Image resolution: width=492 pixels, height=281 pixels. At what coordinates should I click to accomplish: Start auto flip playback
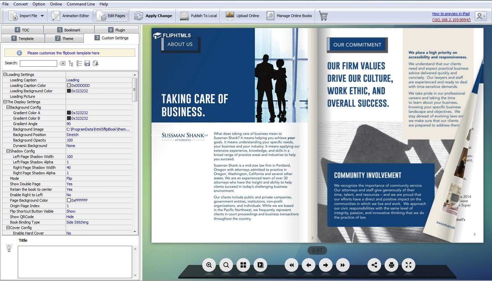pos(260,265)
